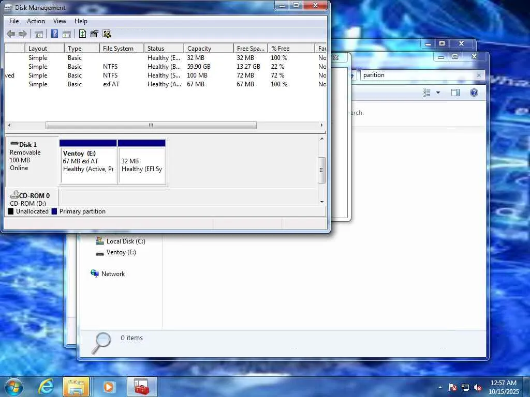Select the Disk 1 Removable header

32,161
